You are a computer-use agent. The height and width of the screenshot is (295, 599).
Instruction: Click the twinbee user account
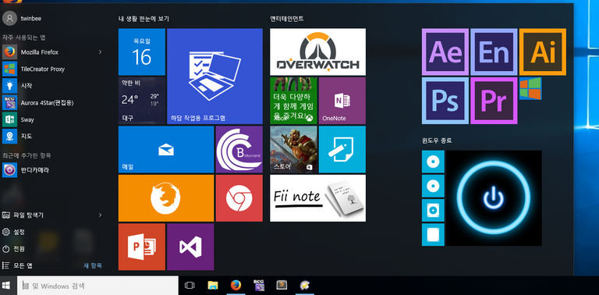[x=22, y=19]
